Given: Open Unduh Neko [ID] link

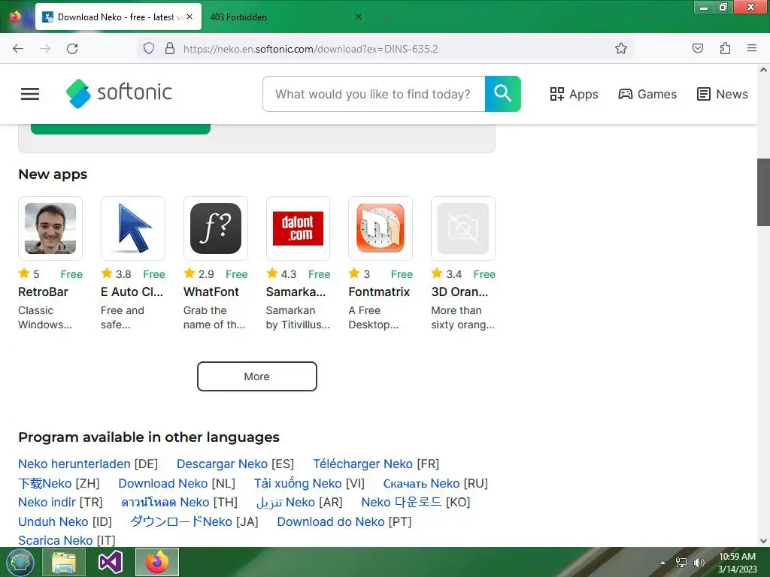Looking at the screenshot, I should click(x=53, y=521).
